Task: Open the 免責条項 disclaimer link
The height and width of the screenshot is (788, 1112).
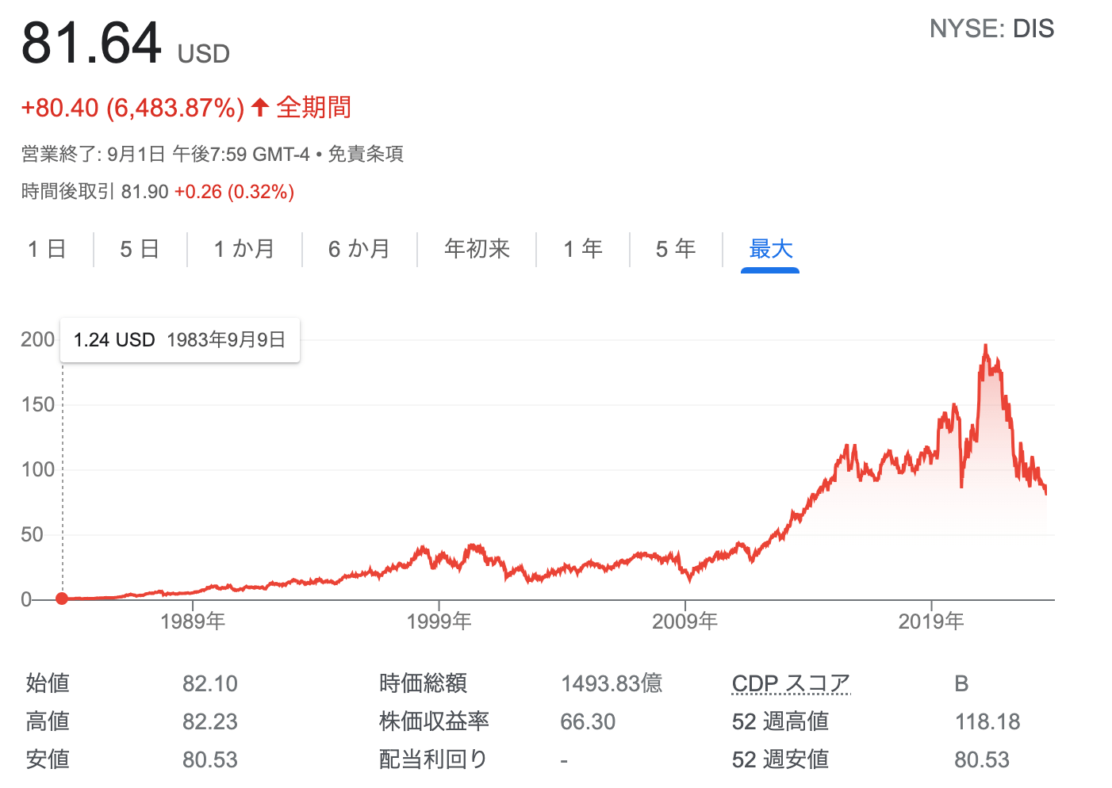Action: (366, 154)
